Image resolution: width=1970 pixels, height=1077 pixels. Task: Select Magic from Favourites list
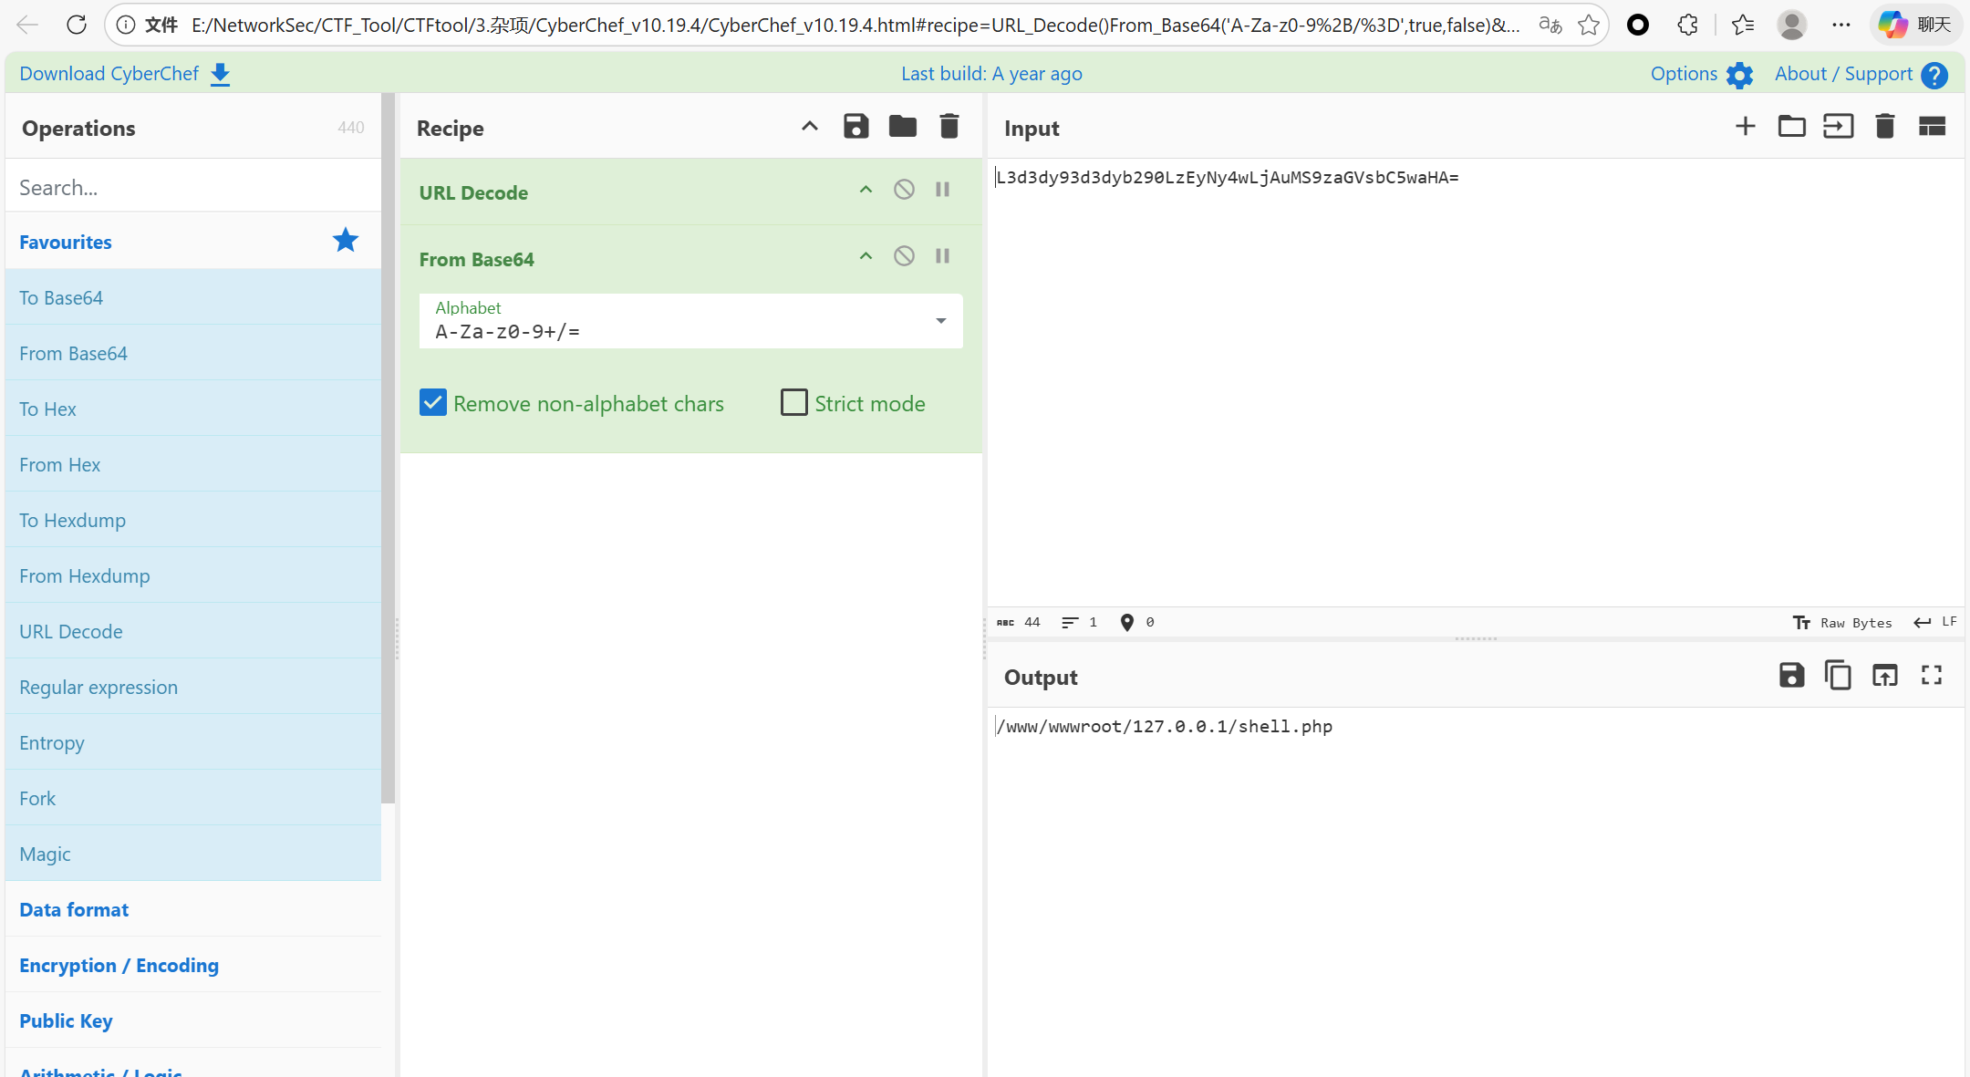45,854
